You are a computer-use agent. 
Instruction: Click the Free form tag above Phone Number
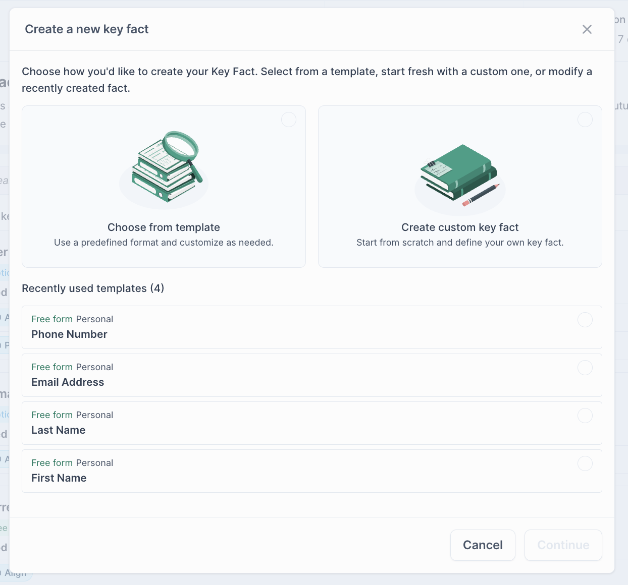pyautogui.click(x=52, y=319)
